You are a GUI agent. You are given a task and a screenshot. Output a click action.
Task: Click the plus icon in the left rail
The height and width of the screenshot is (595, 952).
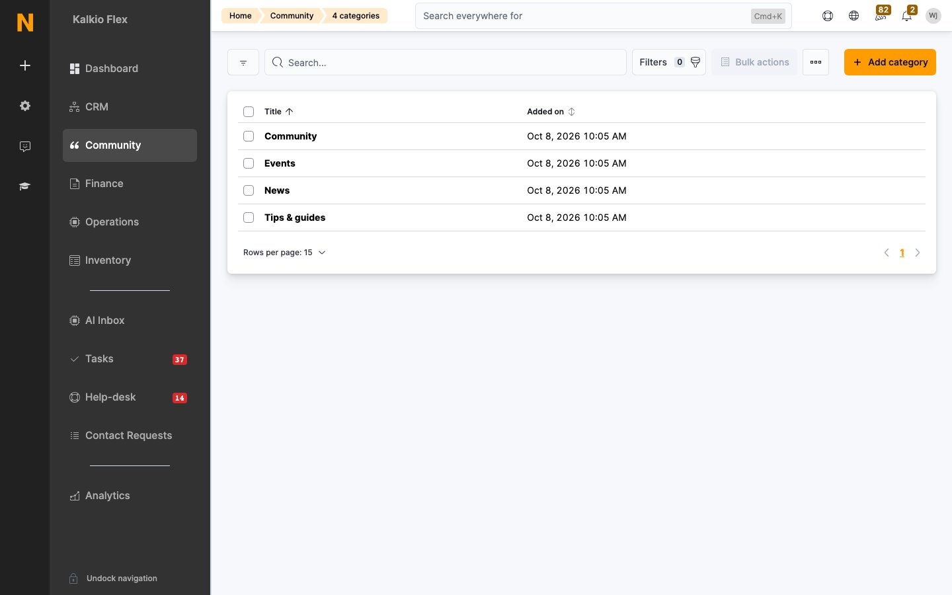click(x=25, y=65)
